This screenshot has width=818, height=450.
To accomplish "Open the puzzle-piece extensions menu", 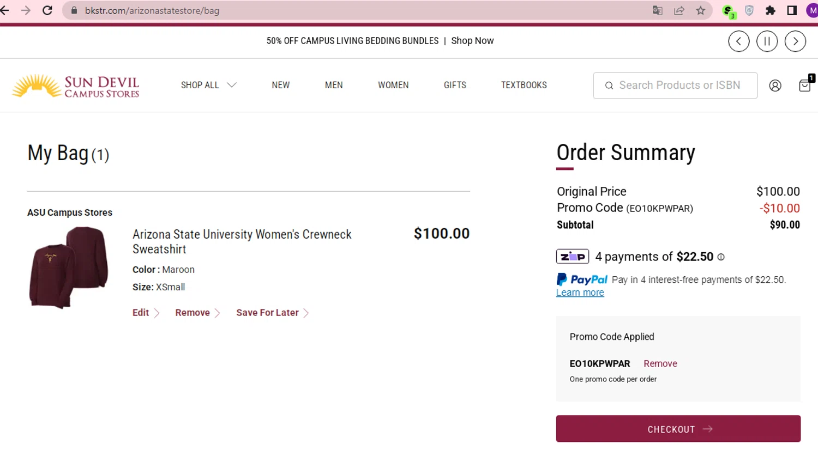I will [x=771, y=10].
